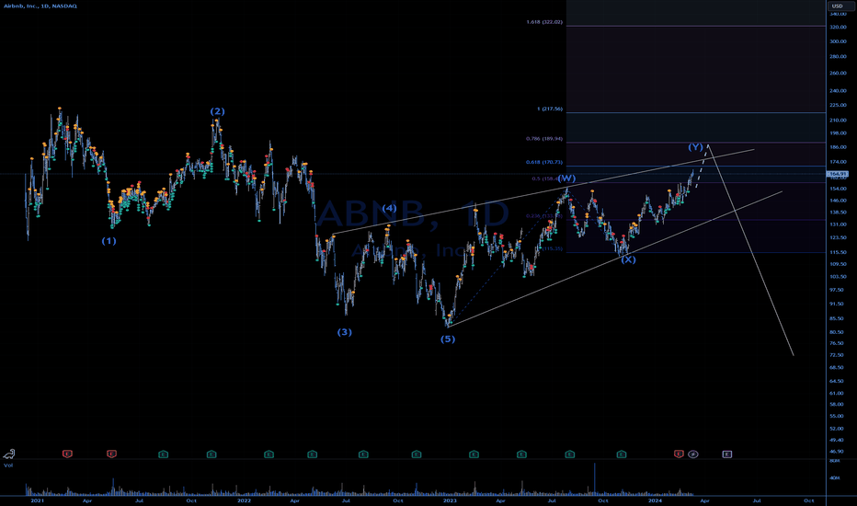Open the green earnings marker for summer 2023

(x=570, y=454)
